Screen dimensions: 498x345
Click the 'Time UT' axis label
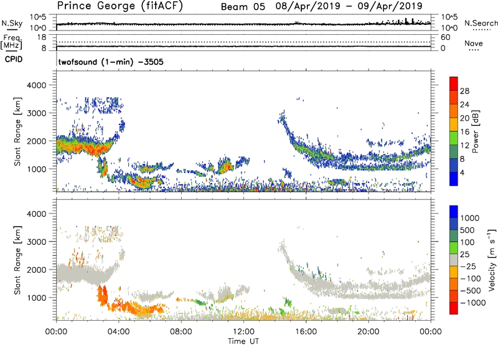pyautogui.click(x=243, y=341)
